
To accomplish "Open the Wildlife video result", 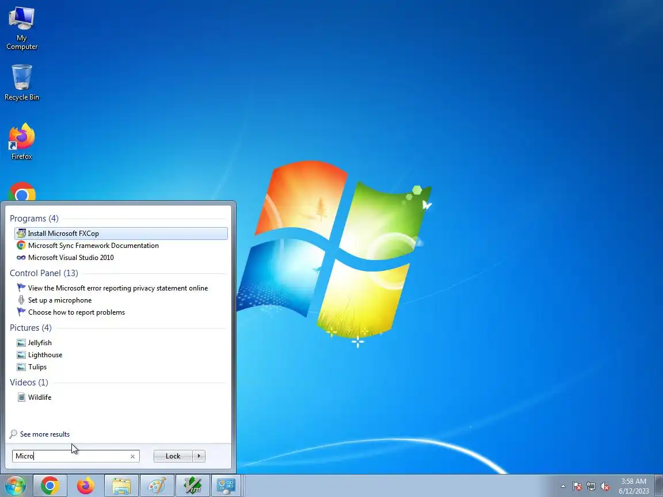I will [121, 397].
